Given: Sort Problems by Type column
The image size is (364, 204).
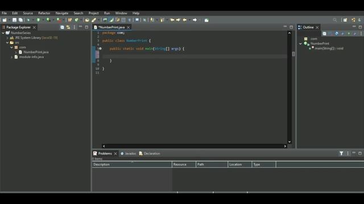Looking at the screenshot, I should pyautogui.click(x=264, y=164).
